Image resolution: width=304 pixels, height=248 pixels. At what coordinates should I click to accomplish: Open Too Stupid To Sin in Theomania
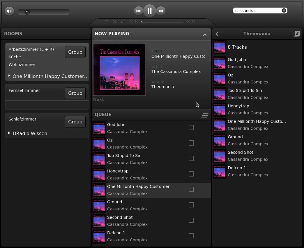pos(257,94)
